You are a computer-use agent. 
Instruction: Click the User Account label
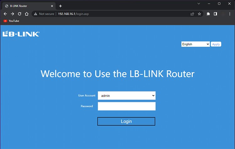coord(86,95)
